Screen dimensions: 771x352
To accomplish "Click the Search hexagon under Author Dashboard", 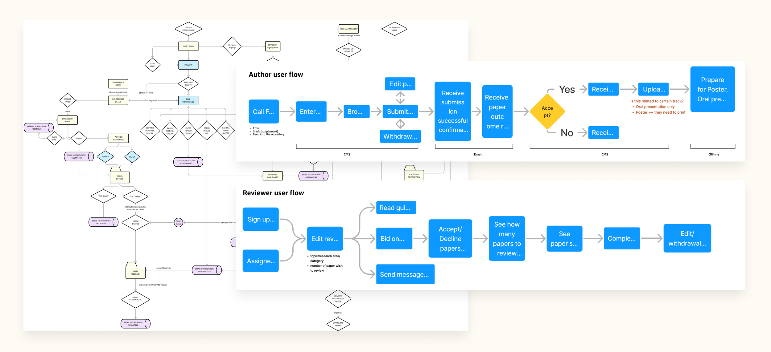I will coord(105,156).
